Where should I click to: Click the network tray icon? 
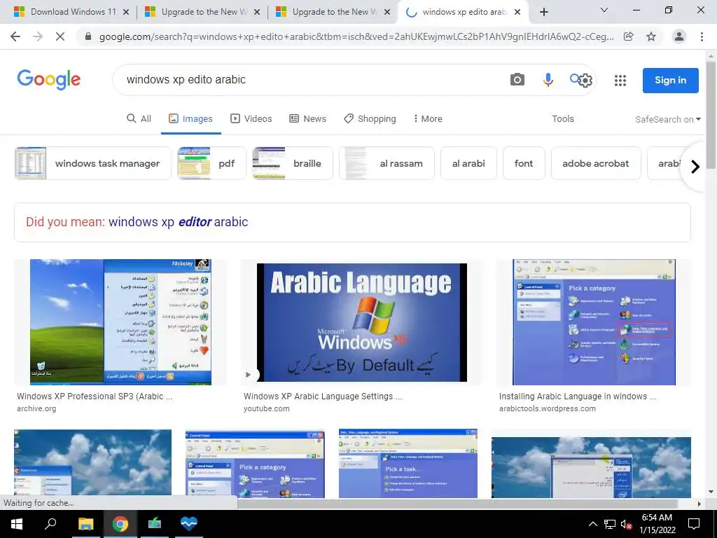coord(610,524)
